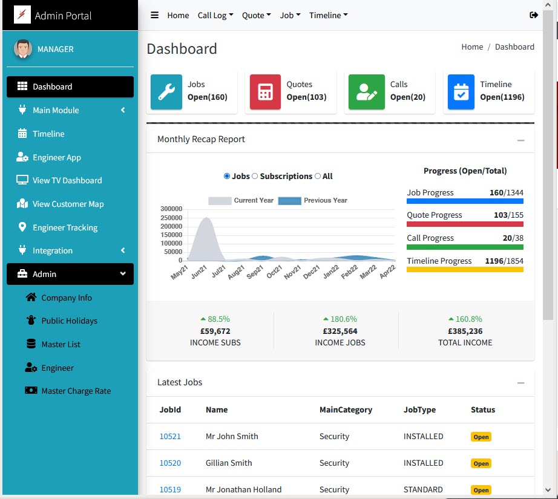The width and height of the screenshot is (558, 499).
Task: Open the Call Log dropdown menu
Action: click(x=215, y=15)
